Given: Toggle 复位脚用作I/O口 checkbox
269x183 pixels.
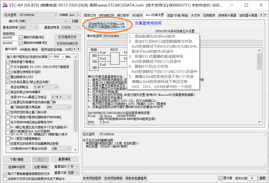Looking at the screenshot, I should tap(8, 77).
